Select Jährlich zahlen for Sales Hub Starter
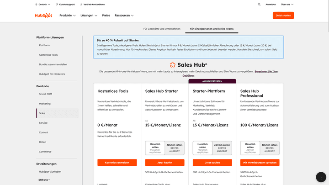 click(175, 148)
